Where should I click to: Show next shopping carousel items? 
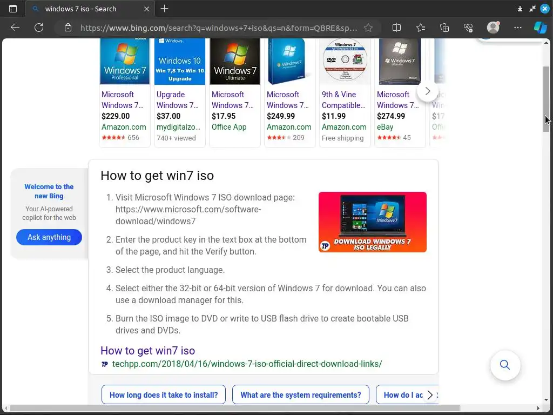pyautogui.click(x=428, y=91)
